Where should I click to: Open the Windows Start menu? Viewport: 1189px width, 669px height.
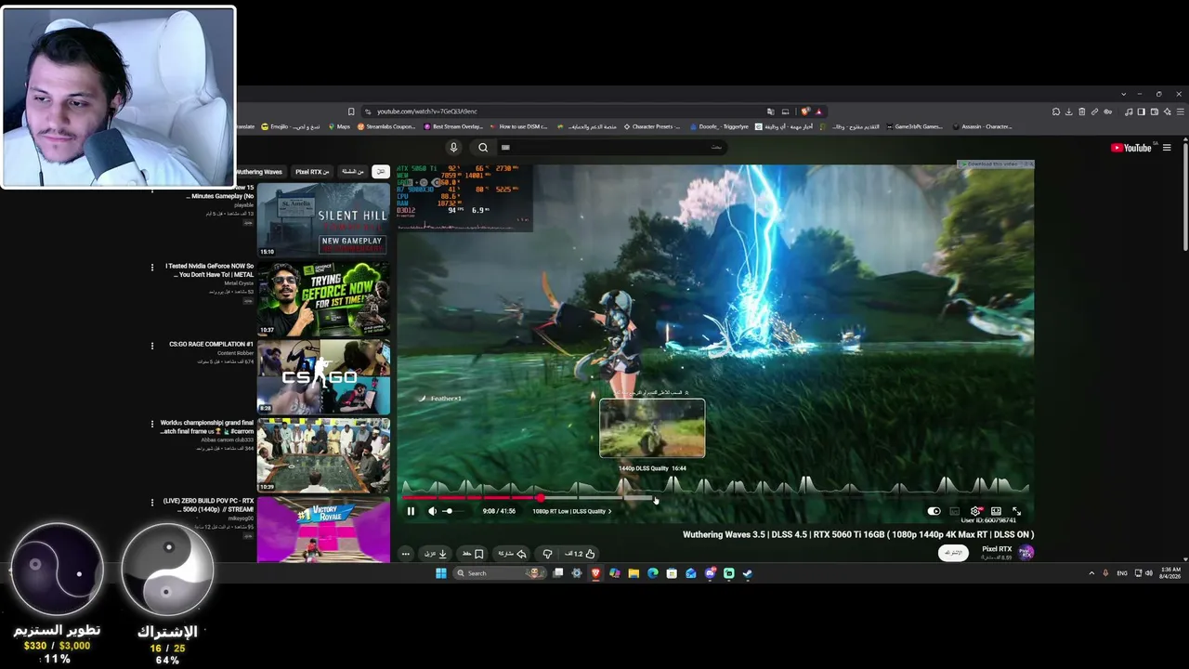click(440, 573)
